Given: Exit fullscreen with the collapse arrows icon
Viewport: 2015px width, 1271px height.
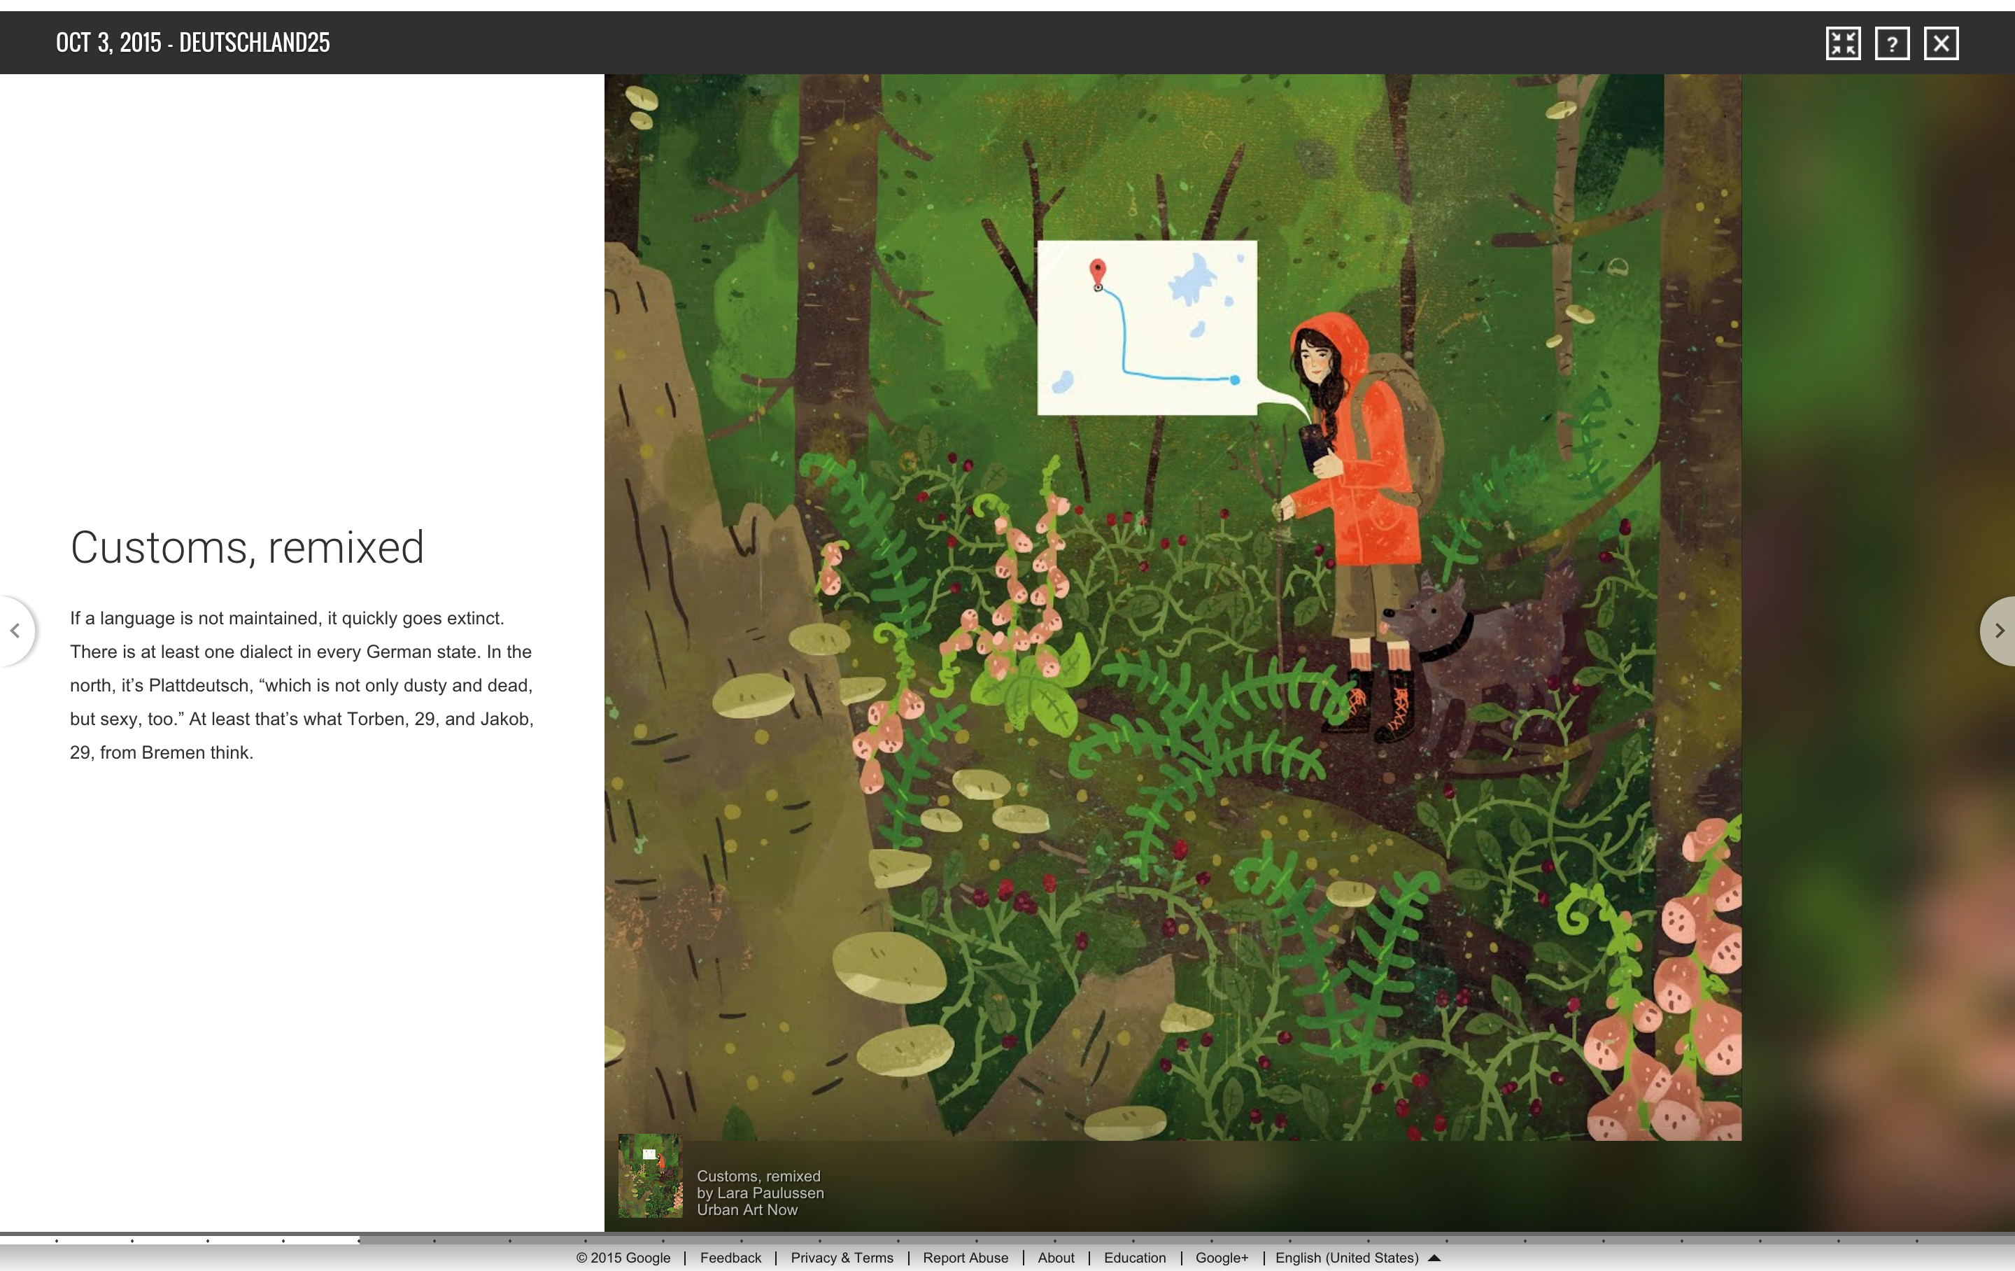Looking at the screenshot, I should (x=1843, y=43).
